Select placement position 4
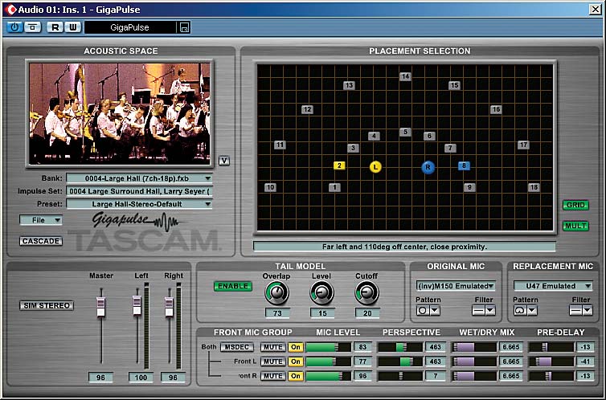 point(374,136)
